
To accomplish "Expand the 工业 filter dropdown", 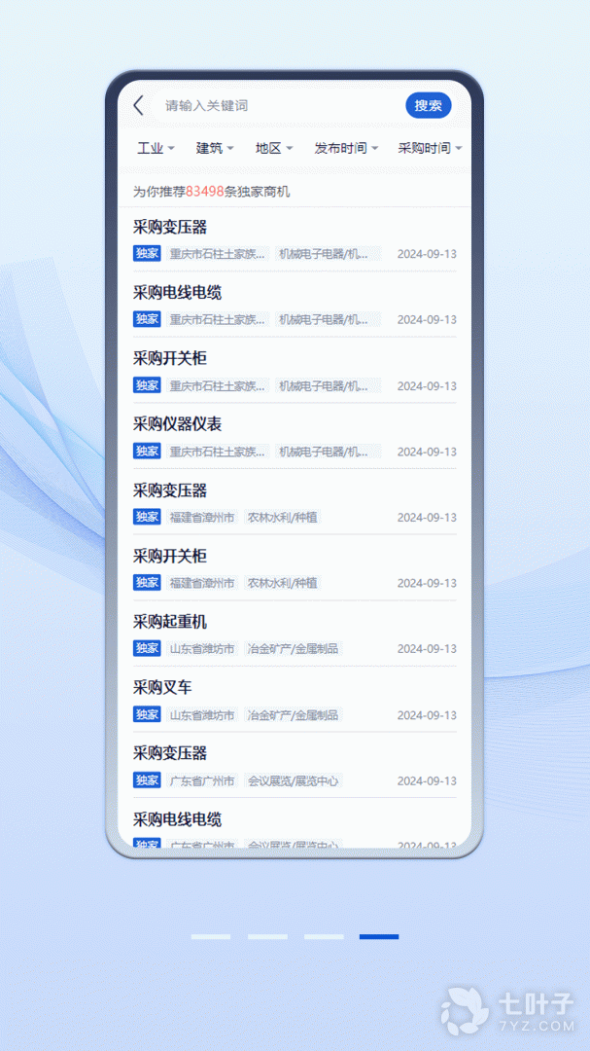I will (x=156, y=148).
